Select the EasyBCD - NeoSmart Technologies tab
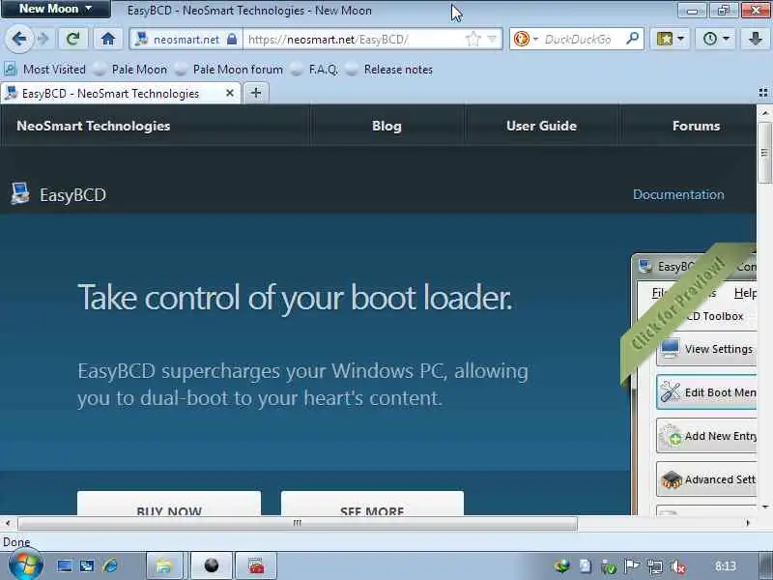Screen dimensions: 773x580 120,93
